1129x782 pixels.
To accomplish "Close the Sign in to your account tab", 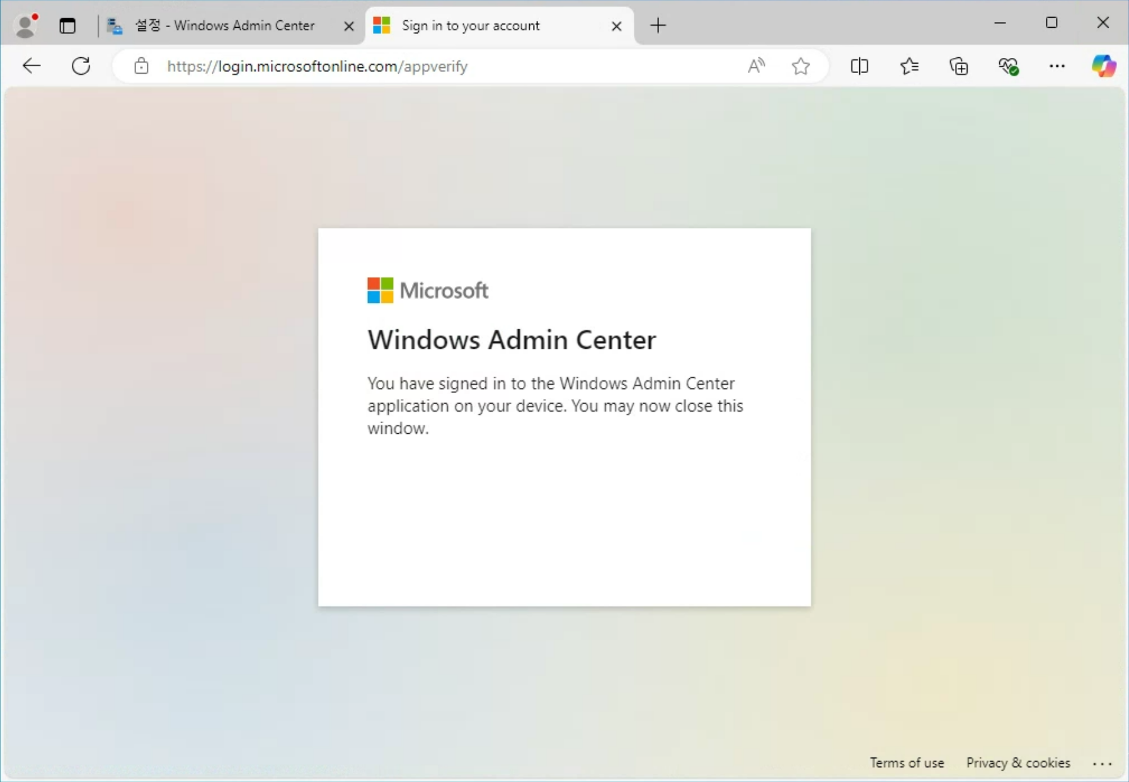I will (x=617, y=26).
